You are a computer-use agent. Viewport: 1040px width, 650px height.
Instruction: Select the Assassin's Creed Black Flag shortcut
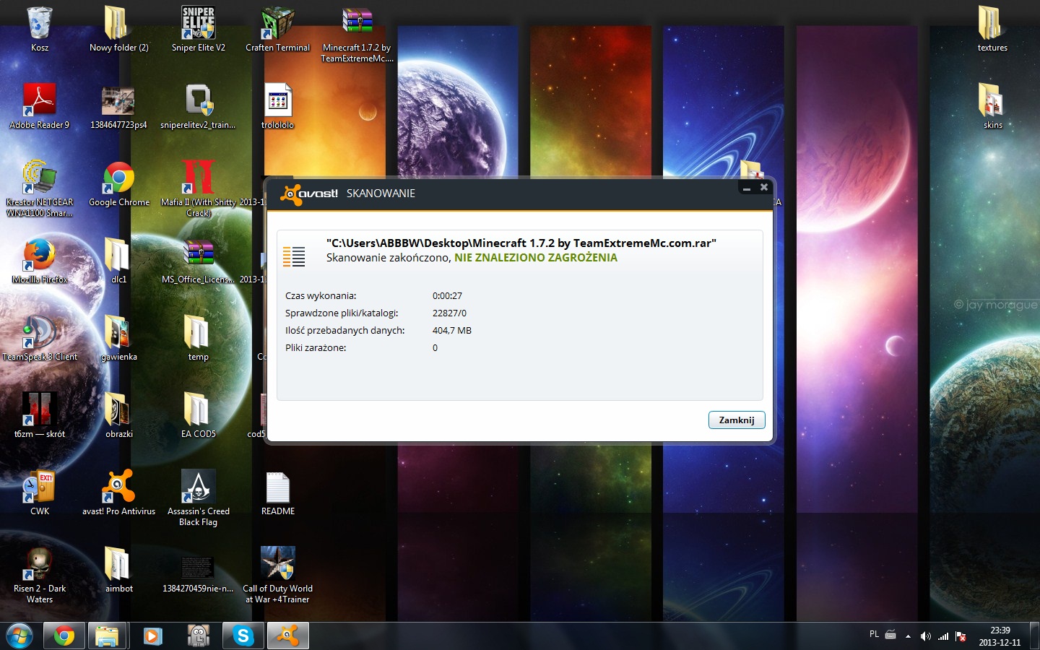pos(199,498)
